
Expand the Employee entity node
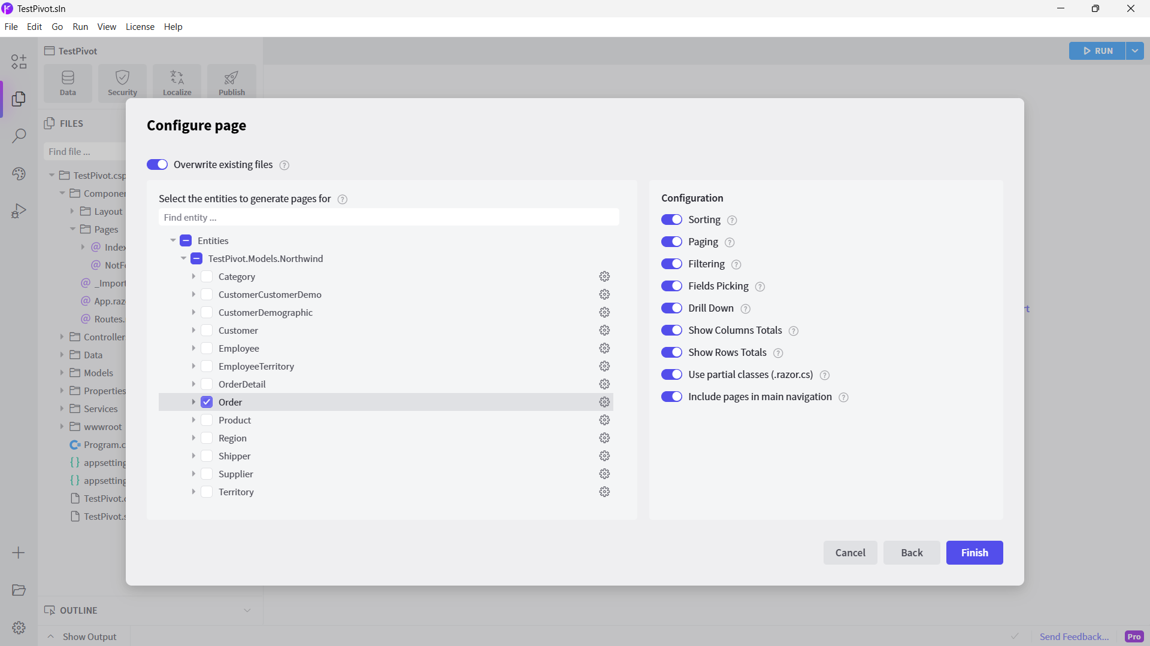point(193,348)
